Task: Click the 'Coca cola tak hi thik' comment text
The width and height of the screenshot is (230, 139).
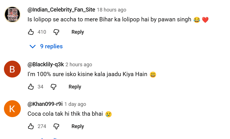Action: click(66, 114)
